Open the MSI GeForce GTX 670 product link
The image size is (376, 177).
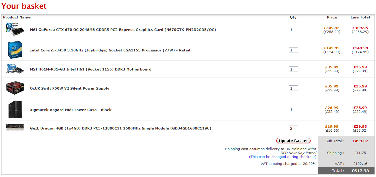(123, 30)
